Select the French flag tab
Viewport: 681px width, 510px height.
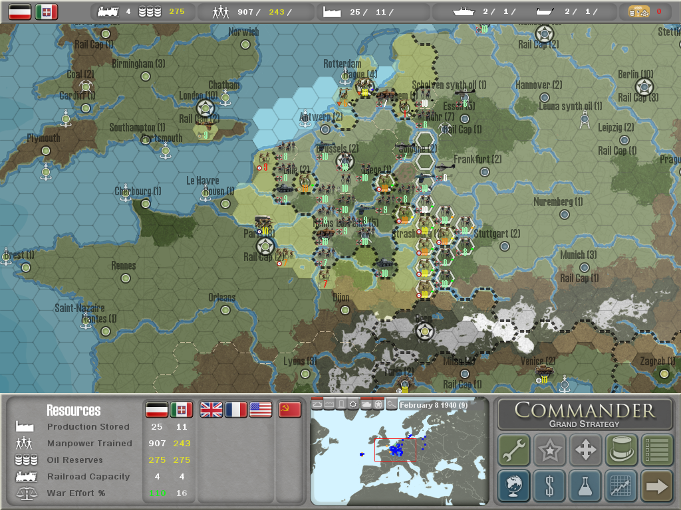(236, 410)
